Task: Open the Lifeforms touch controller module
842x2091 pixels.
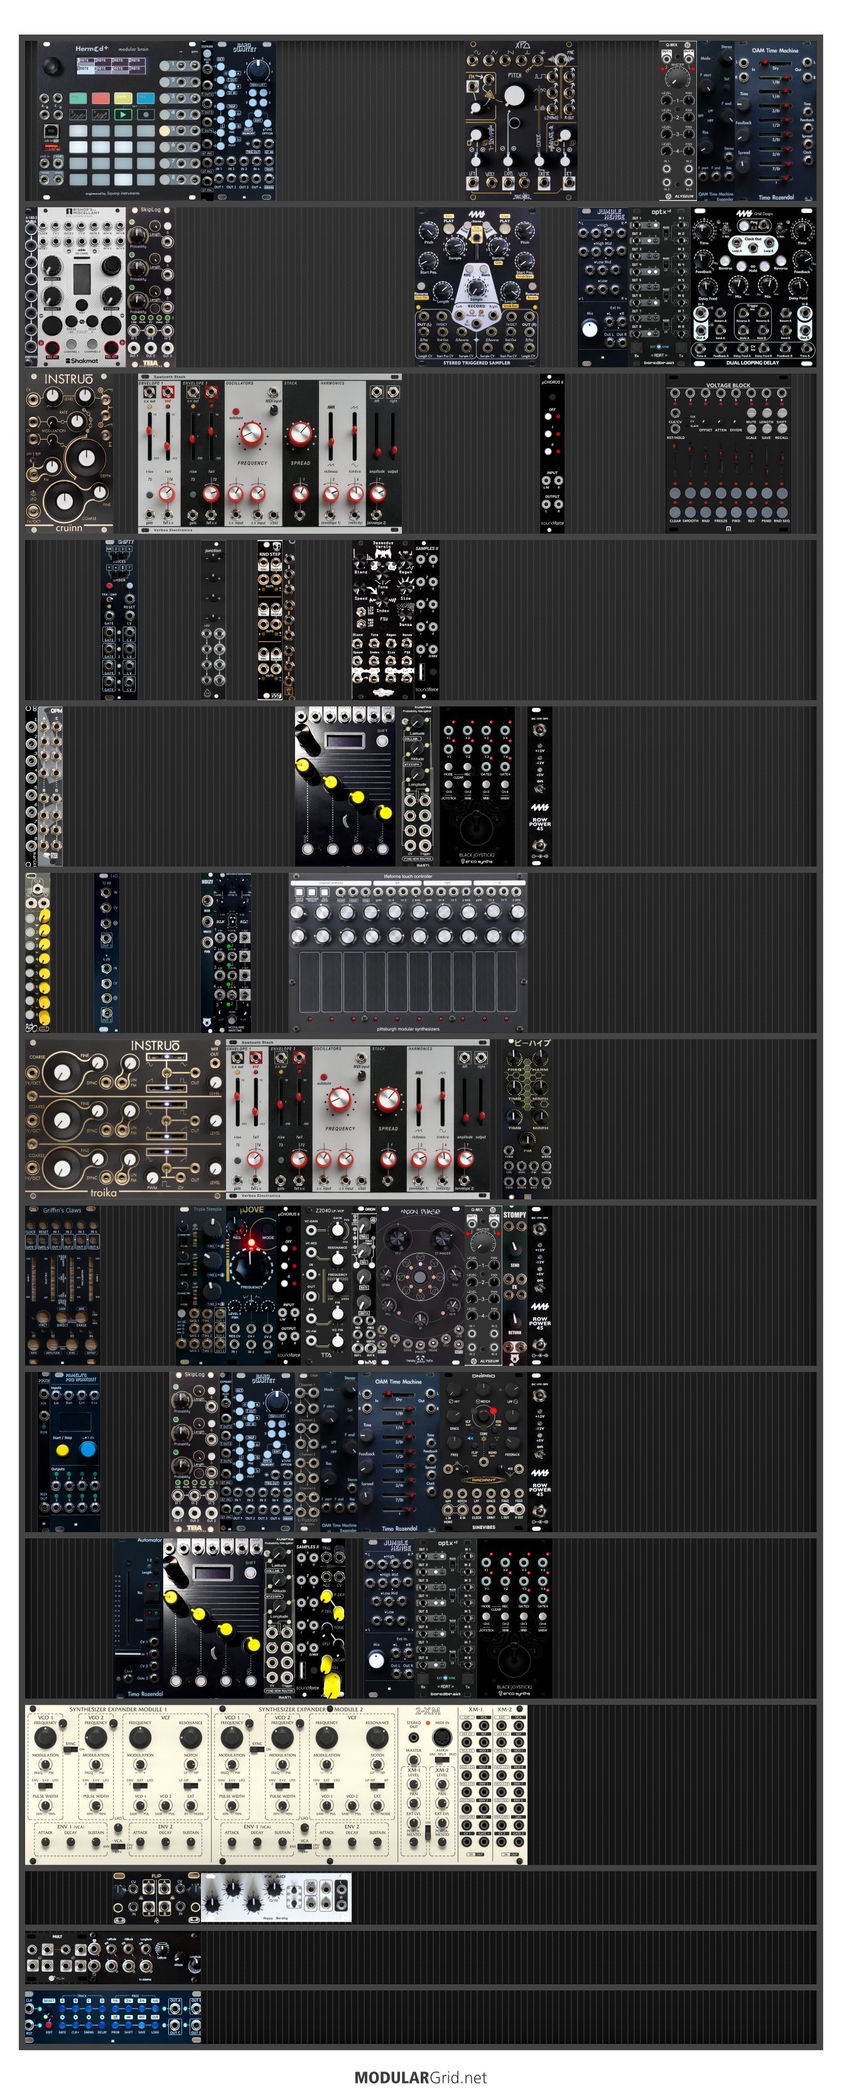Action: tap(408, 952)
